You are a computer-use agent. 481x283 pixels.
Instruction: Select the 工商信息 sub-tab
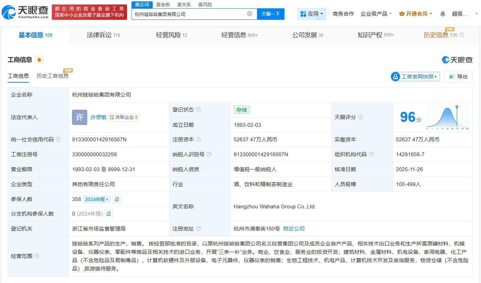18,76
